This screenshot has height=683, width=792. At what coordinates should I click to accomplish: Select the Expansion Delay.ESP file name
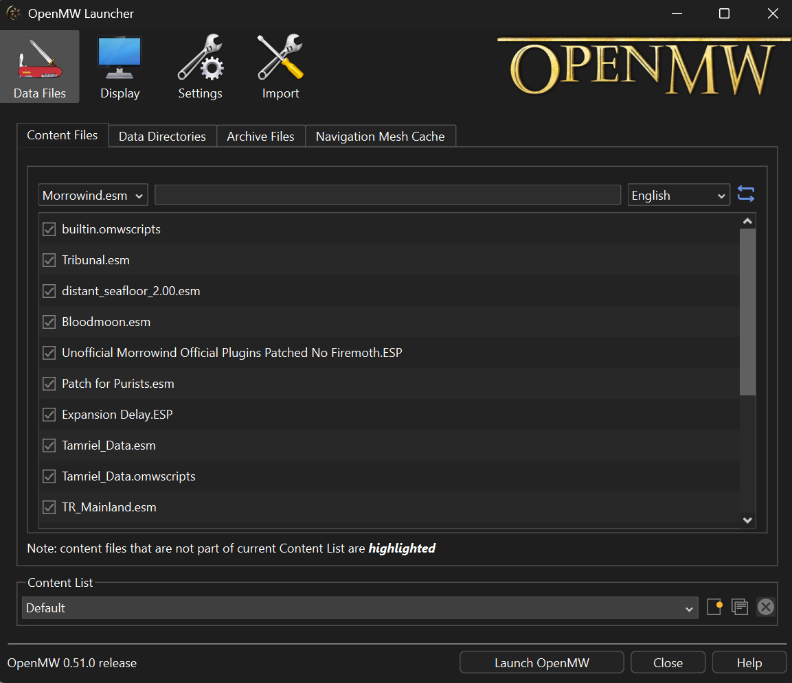117,415
